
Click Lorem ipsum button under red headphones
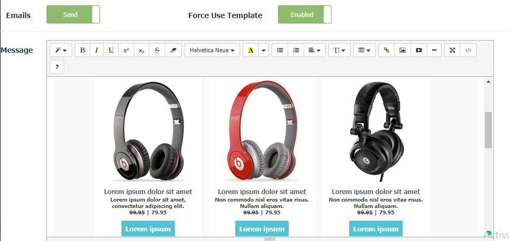point(261,229)
